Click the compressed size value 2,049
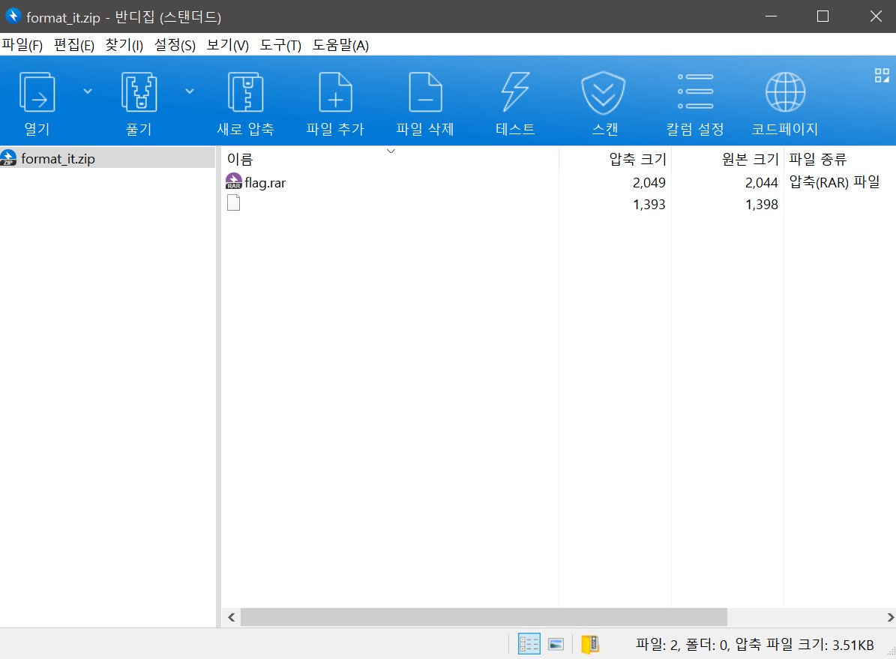Screen dimensions: 896x659 (x=649, y=183)
